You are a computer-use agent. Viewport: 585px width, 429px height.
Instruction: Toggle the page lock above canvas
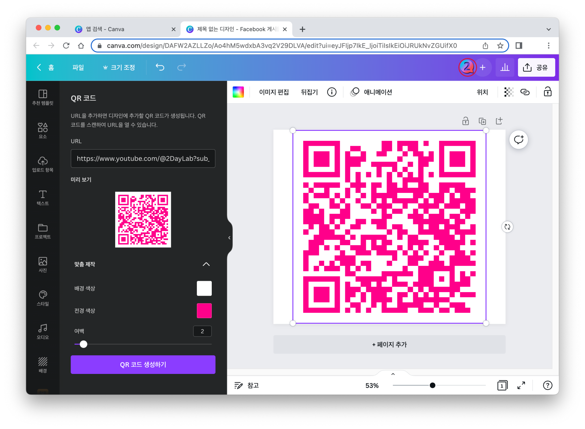click(x=465, y=121)
